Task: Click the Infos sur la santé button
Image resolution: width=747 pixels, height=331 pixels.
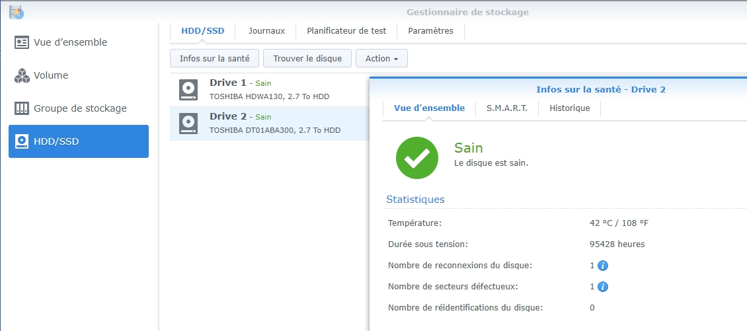Action: point(214,59)
